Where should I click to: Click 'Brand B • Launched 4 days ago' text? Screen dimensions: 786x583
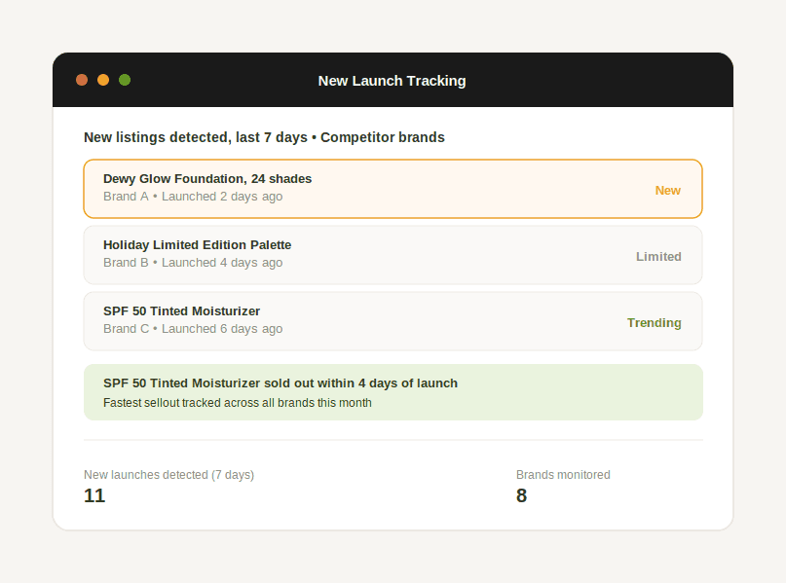(x=193, y=263)
